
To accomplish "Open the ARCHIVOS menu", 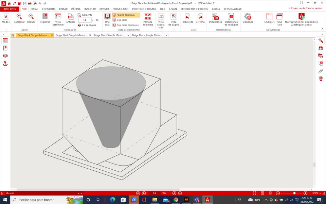I will point(10,9).
